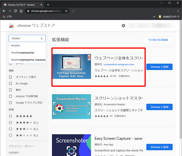Open the その他のブックマーク folder
This screenshot has width=182, height=156.
click(169, 17)
